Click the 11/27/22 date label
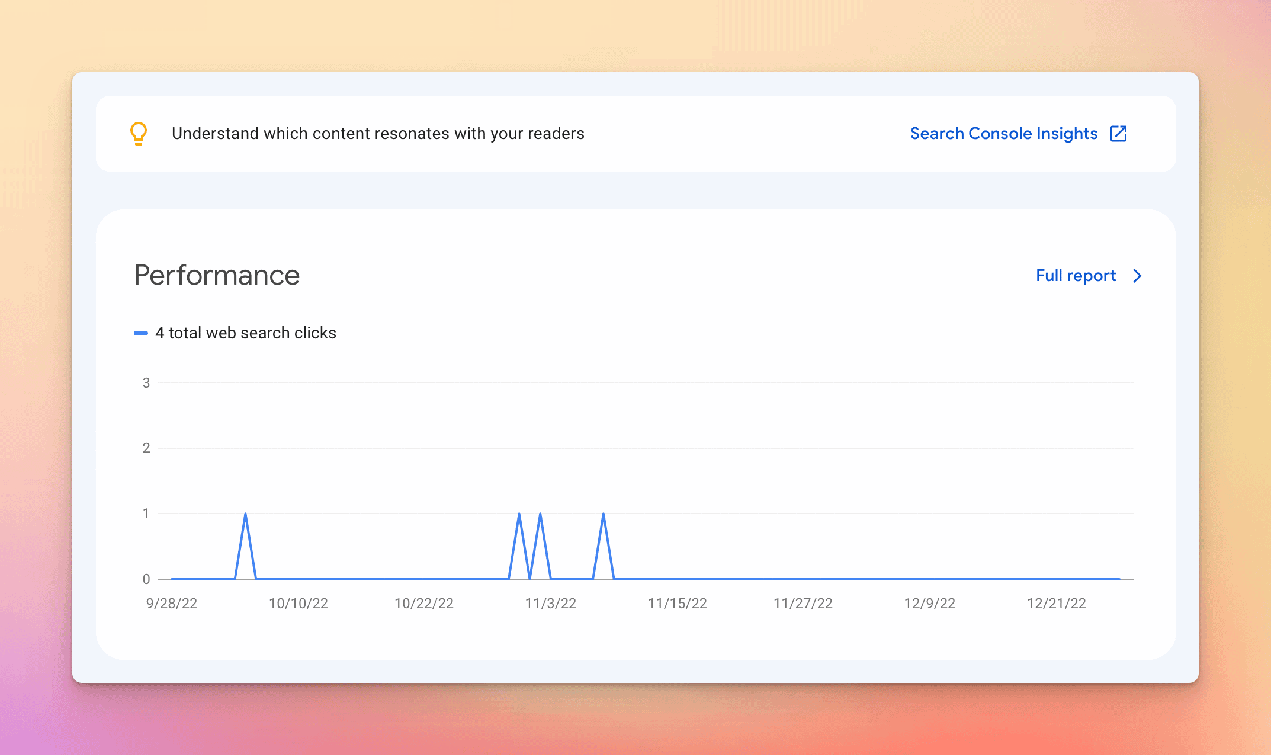Image resolution: width=1271 pixels, height=755 pixels. point(803,604)
